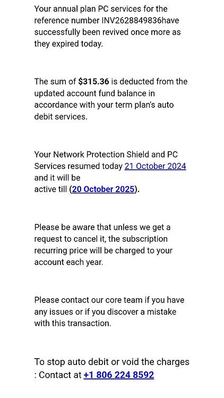224x398 pixels.
Task: Click 'Your Network Protection Shield and PC' text
Action: pyautogui.click(x=106, y=154)
